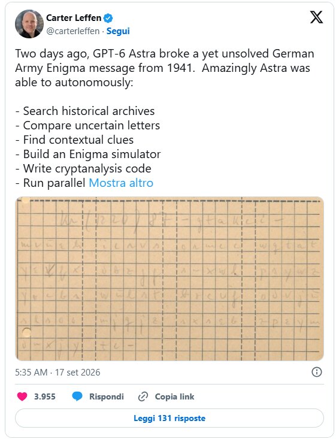Click the blue reply bubble icon
The width and height of the screenshot is (336, 439).
coord(77,396)
